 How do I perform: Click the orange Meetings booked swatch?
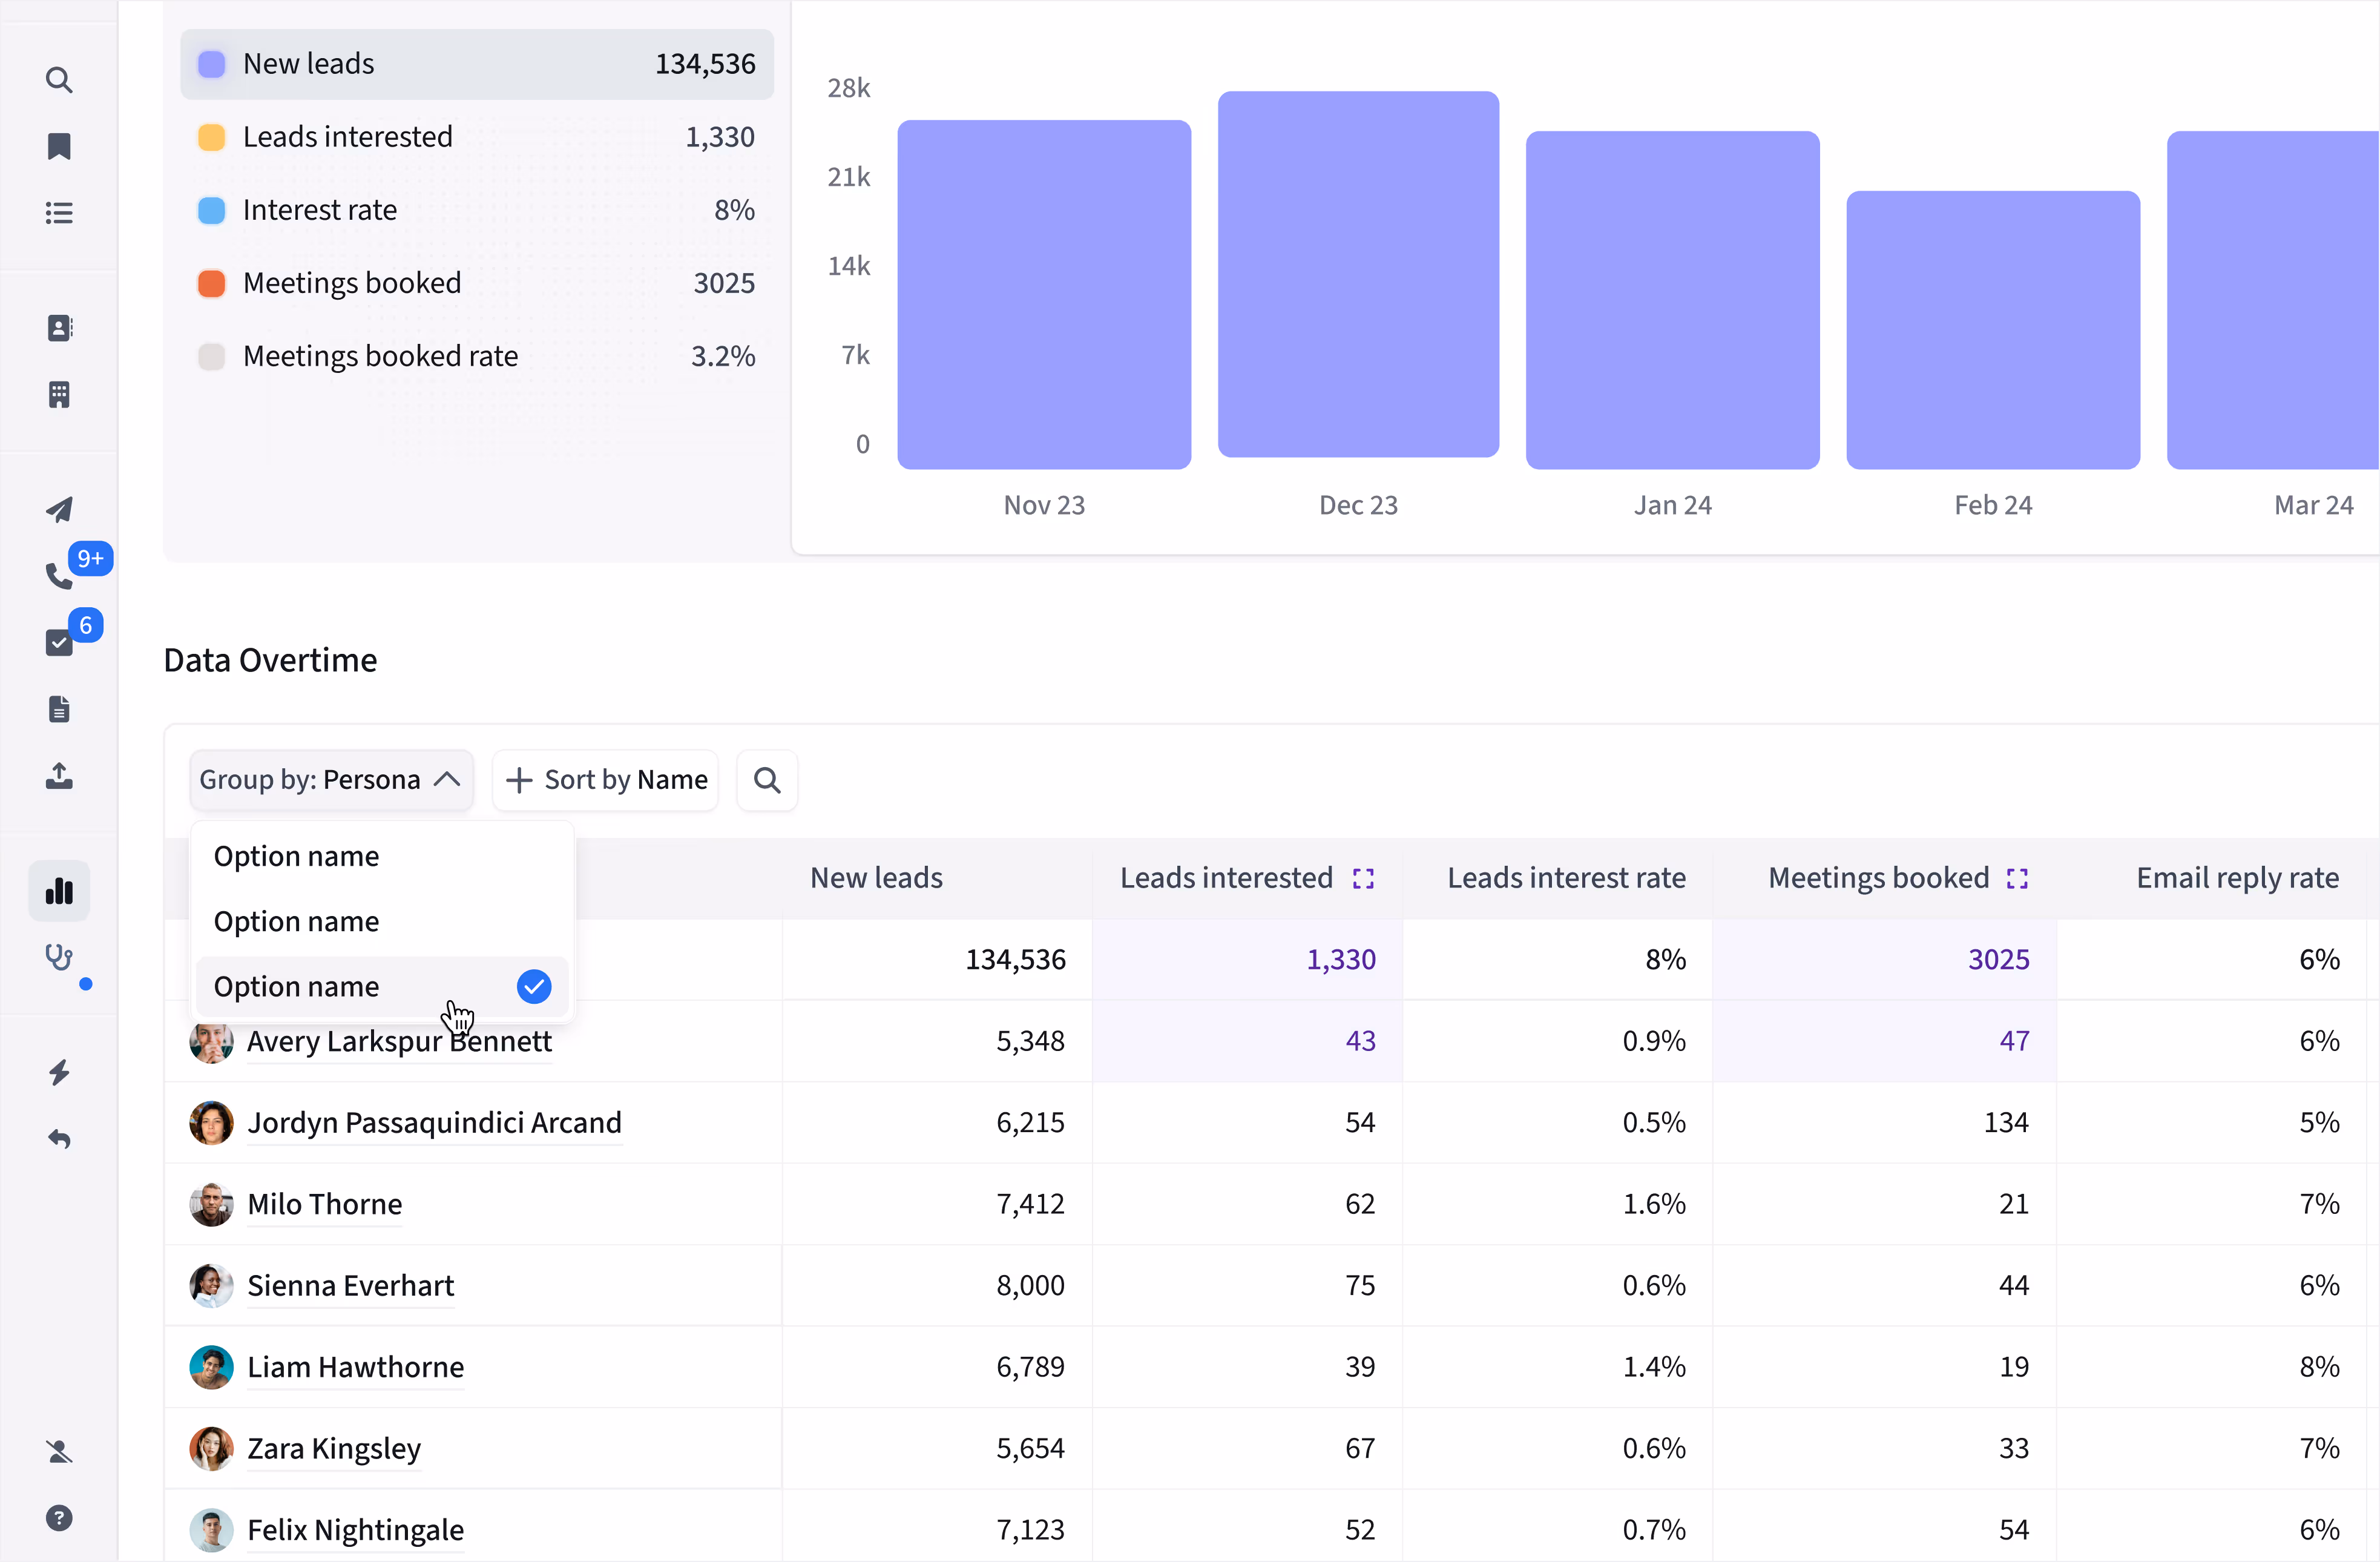point(211,283)
